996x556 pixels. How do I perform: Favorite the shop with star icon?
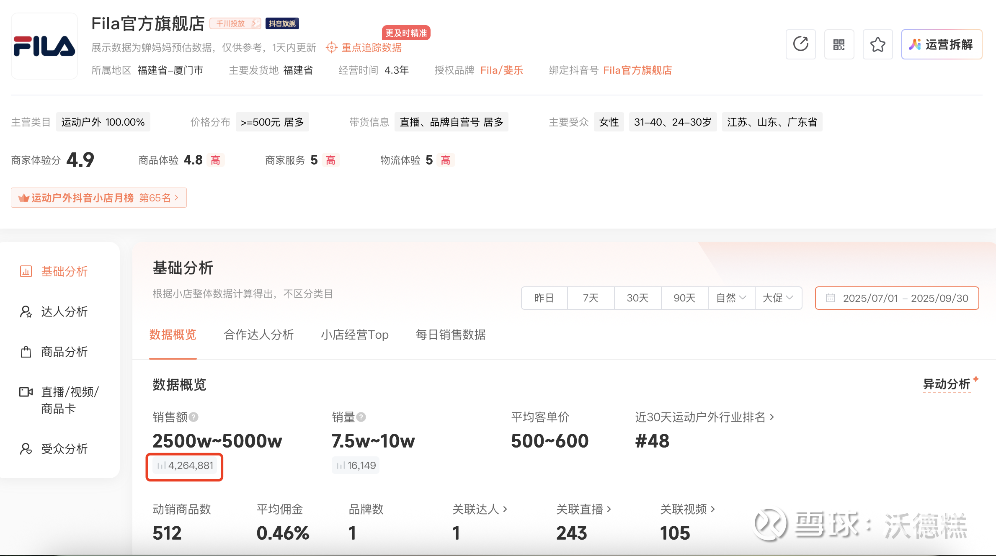pyautogui.click(x=877, y=44)
